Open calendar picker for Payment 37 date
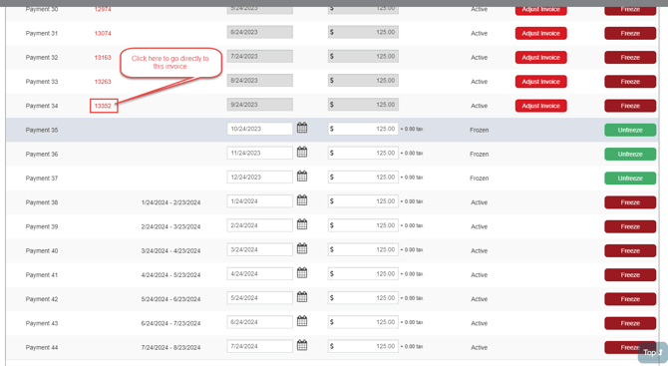 [302, 176]
